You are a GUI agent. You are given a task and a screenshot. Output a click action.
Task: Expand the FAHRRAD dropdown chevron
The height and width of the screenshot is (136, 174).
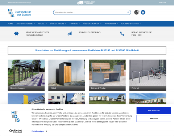tap(79, 24)
